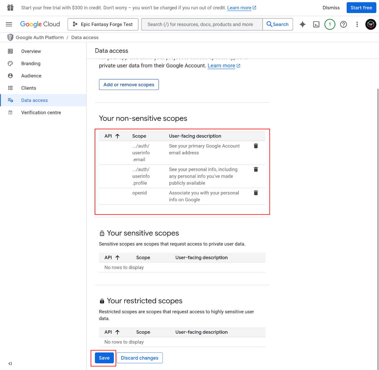This screenshot has width=379, height=370.
Task: Open the Gemini assistant sparkle icon
Action: (x=302, y=24)
